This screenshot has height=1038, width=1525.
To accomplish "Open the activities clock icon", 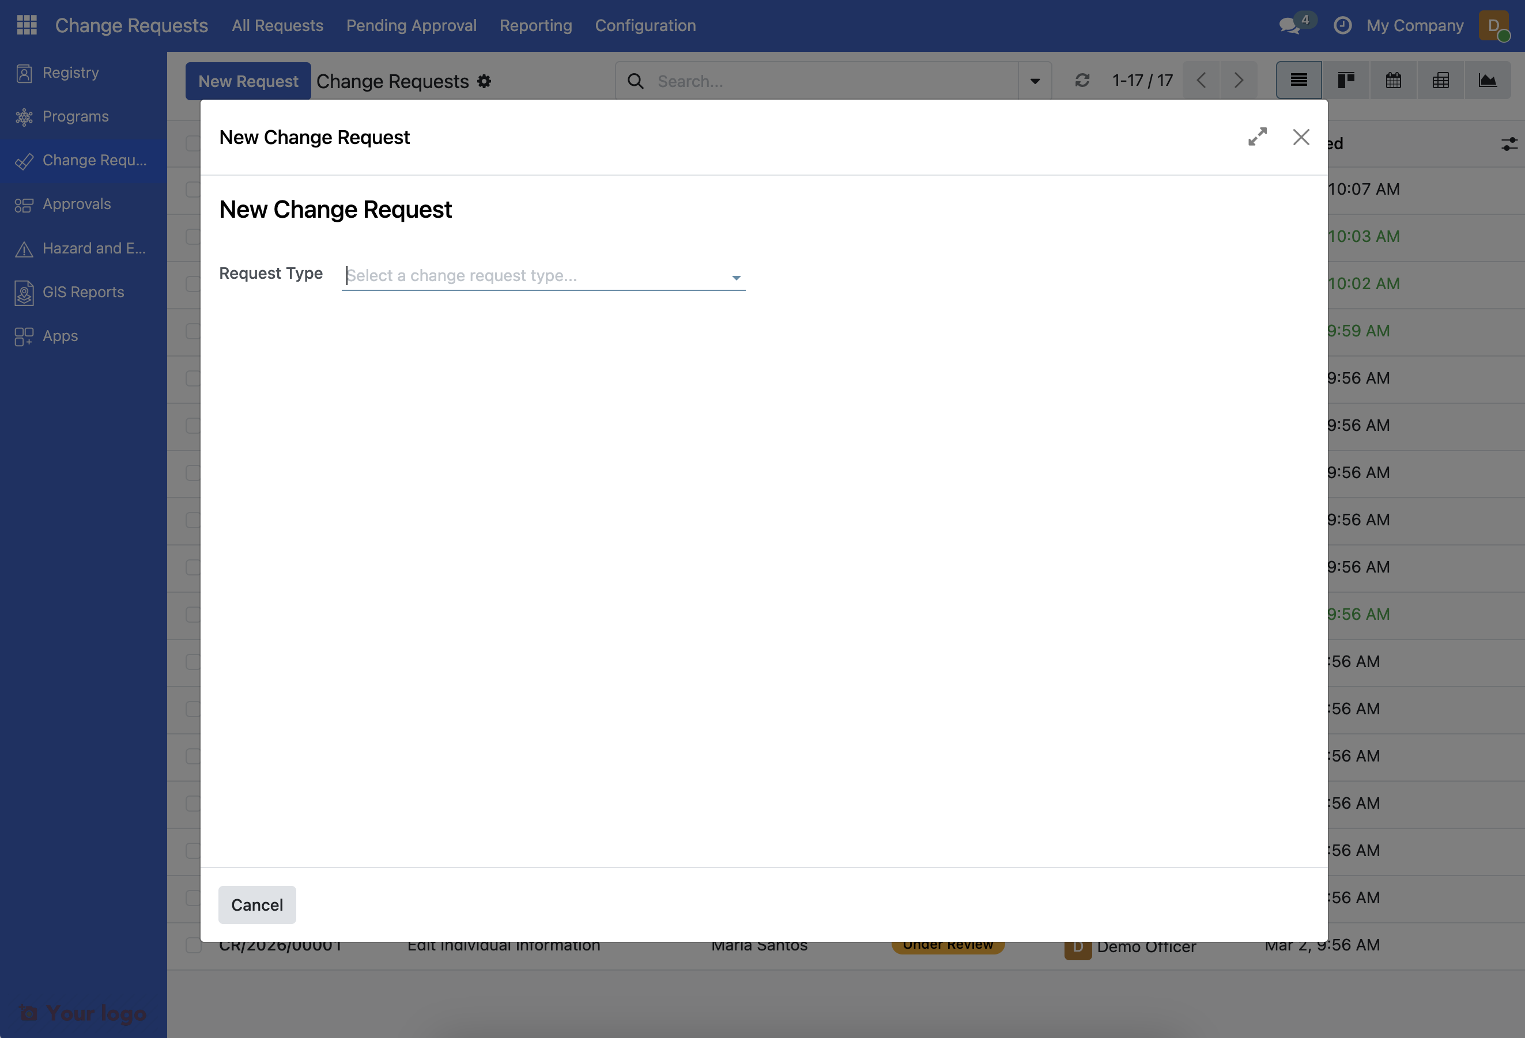I will click(1342, 25).
